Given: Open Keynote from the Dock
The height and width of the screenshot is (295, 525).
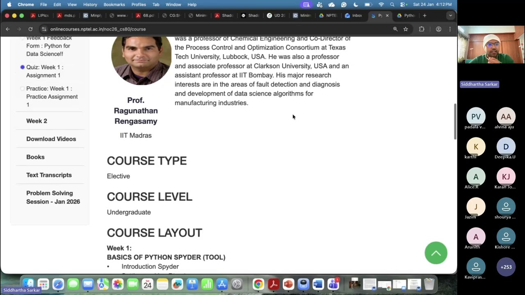Looking at the screenshot, I should pos(192,284).
